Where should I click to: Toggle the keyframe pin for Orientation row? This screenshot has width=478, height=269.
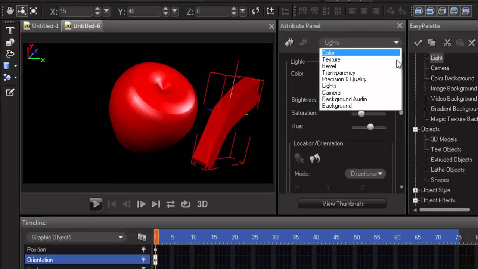(x=143, y=260)
